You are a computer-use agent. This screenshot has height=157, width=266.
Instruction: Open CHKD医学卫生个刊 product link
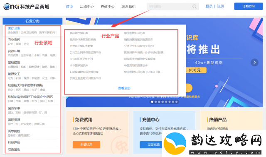pyautogui.click(x=81, y=59)
